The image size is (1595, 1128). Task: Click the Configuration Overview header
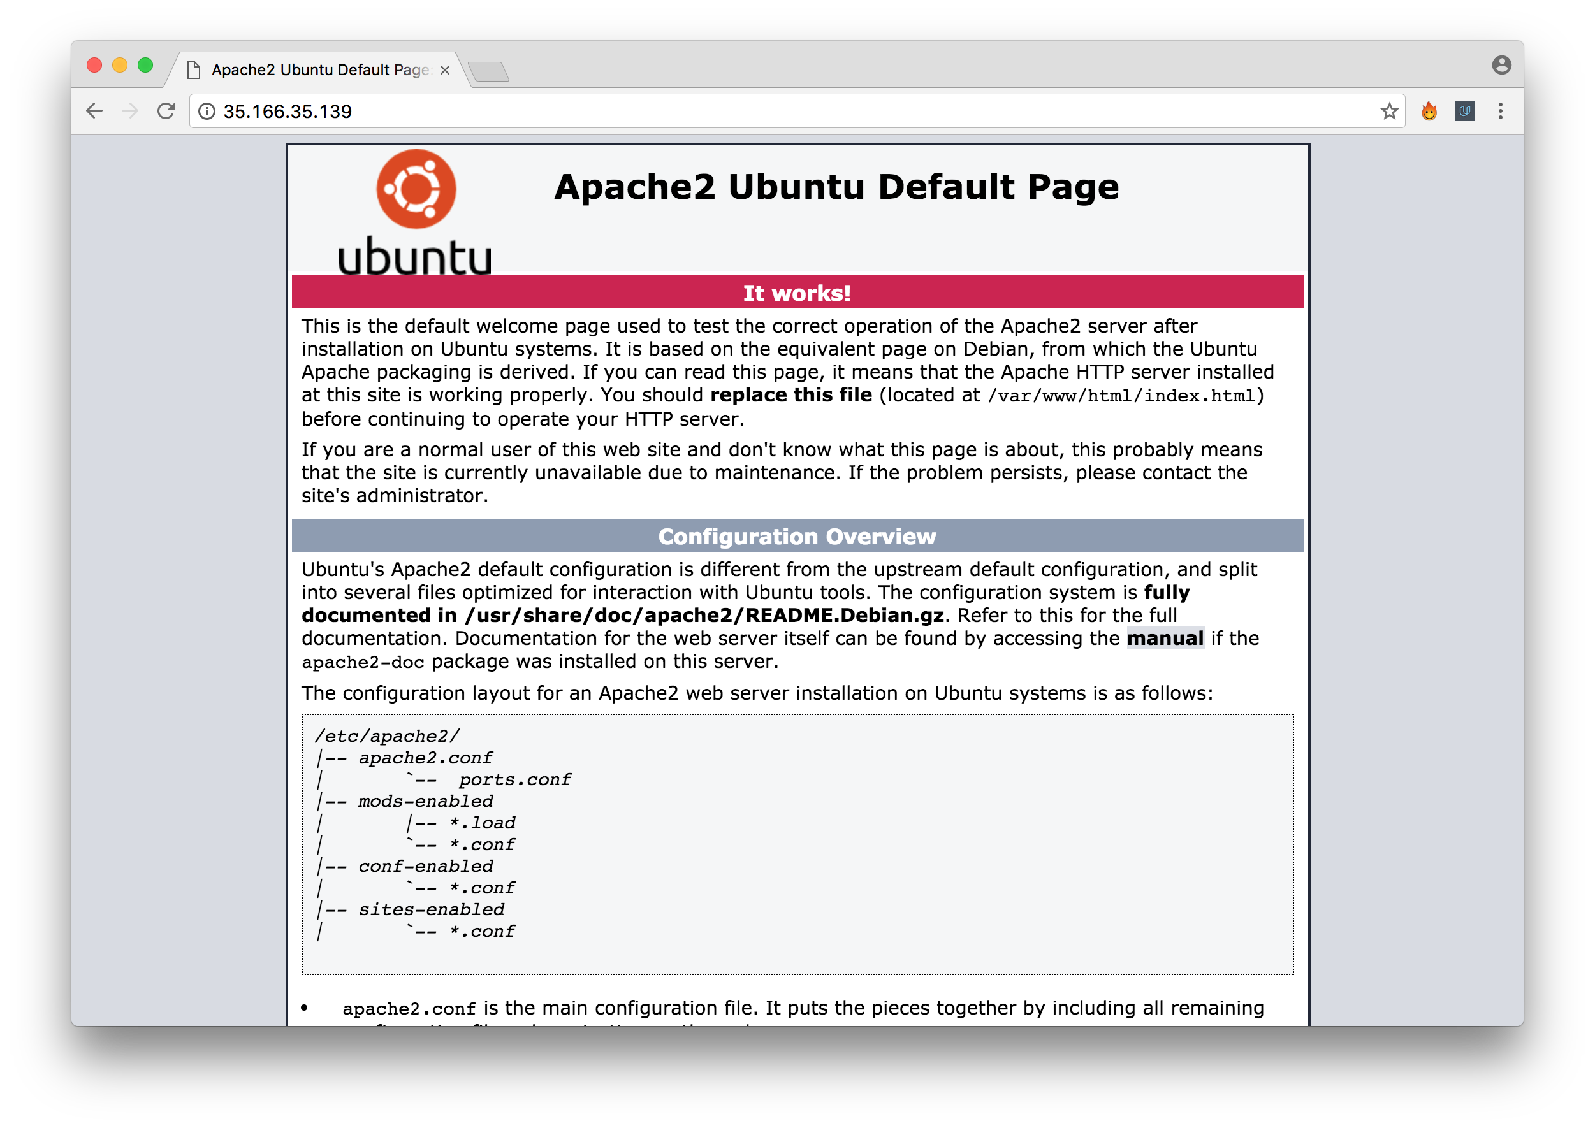[797, 537]
